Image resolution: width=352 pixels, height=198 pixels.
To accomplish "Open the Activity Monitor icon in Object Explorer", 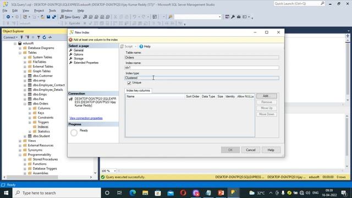I will click(x=50, y=37).
